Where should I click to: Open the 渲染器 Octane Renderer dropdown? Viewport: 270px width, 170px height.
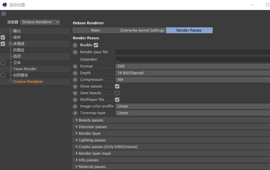click(x=40, y=22)
